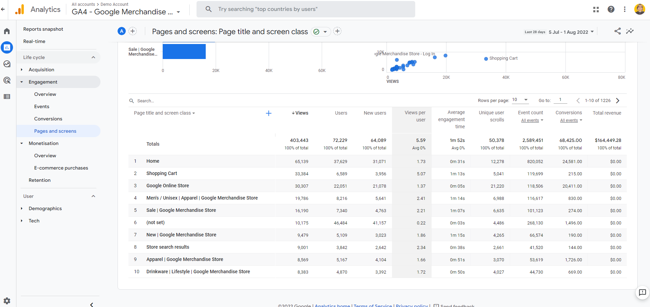Open the Admin settings gear
This screenshot has width=650, height=307.
[7, 301]
